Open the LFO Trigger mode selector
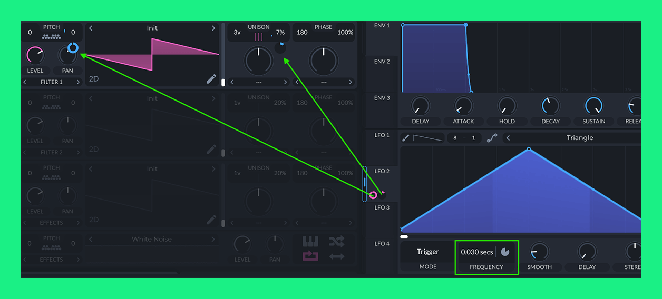662x299 pixels. point(427,252)
